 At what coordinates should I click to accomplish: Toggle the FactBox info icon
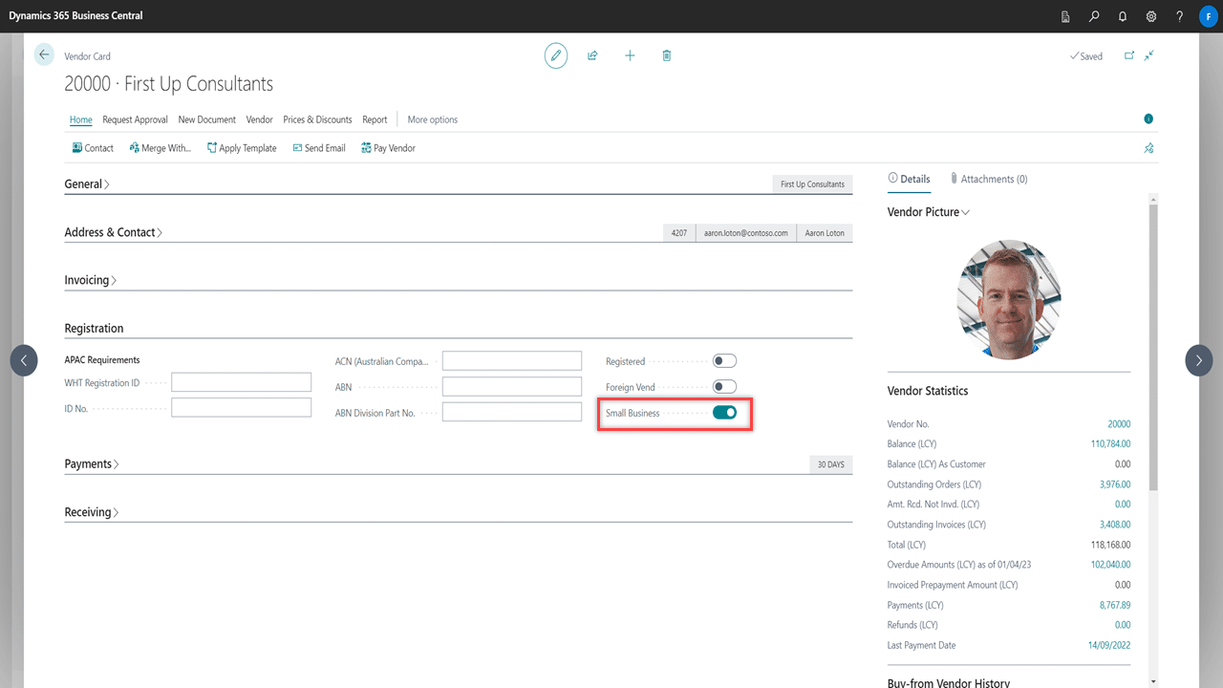point(1148,119)
